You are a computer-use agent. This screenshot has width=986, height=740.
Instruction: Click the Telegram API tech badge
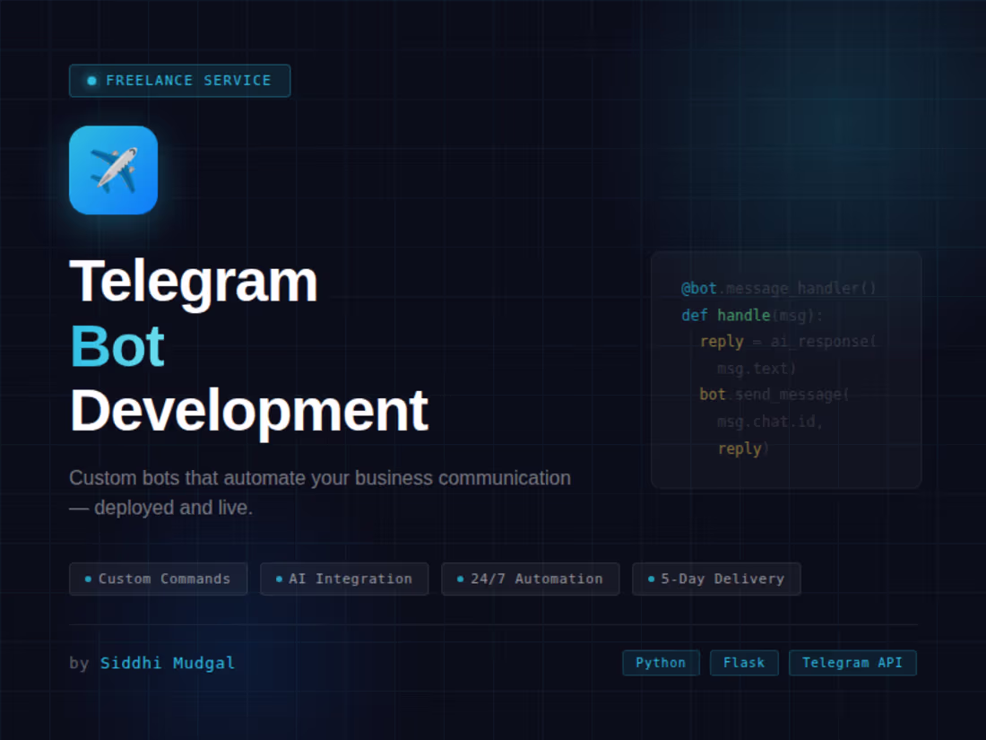click(x=852, y=663)
